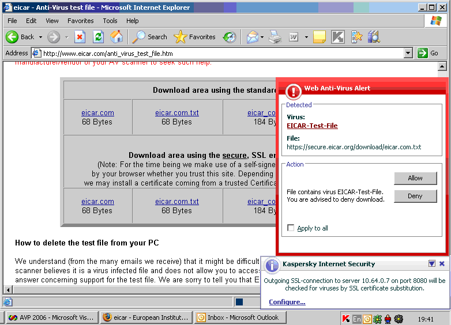The image size is (451, 325).
Task: Click the horizontal scrollbar left arrow
Action: (8, 290)
